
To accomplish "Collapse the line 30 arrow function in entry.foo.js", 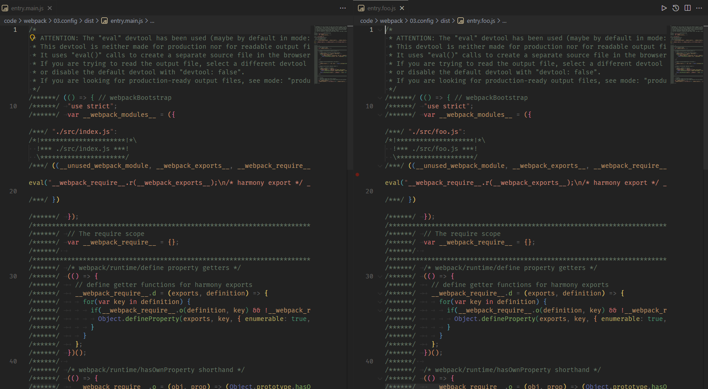I will tap(380, 277).
